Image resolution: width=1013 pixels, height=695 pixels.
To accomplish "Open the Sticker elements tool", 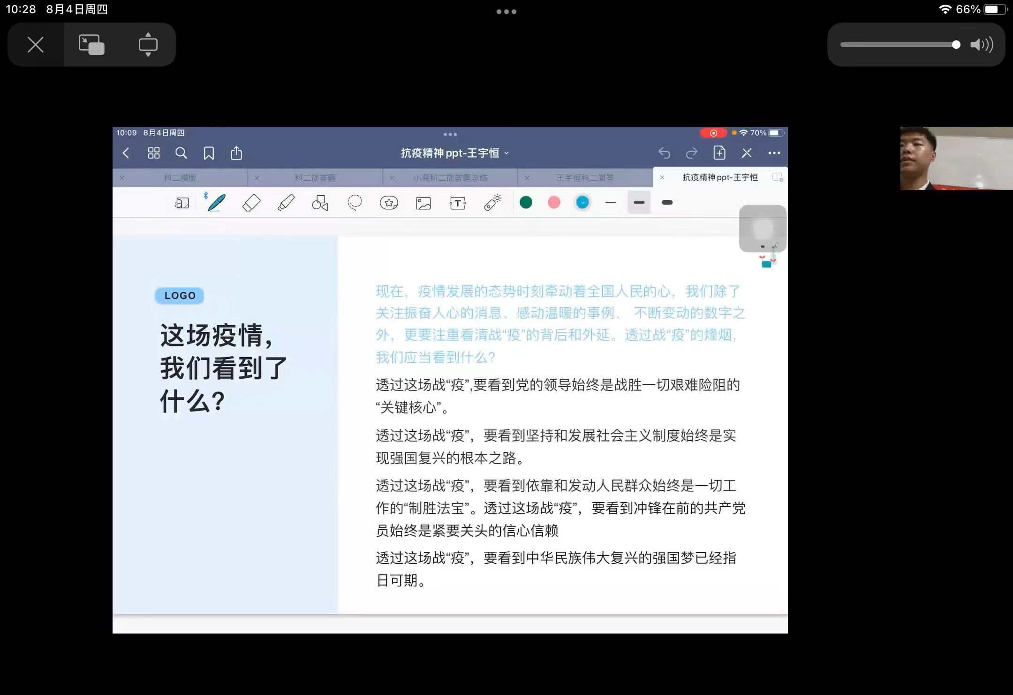I will pos(389,203).
